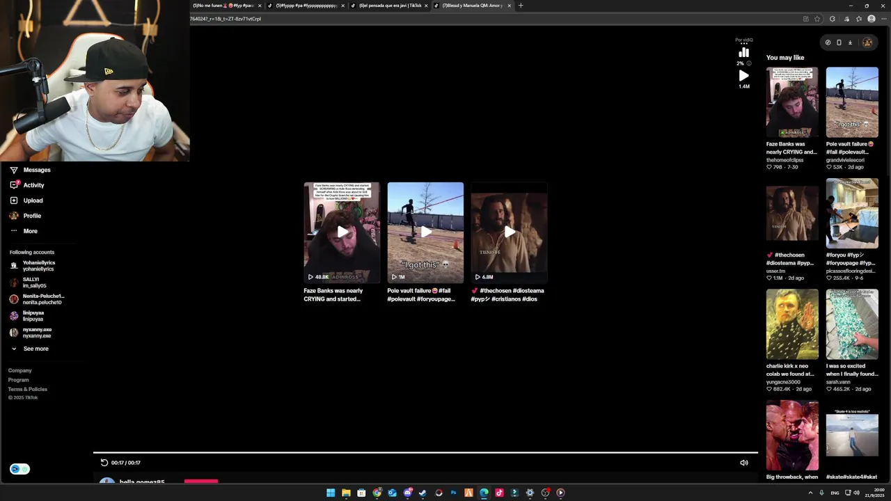Open Nenita-Peluche following account
The image size is (891, 501).
(37, 299)
